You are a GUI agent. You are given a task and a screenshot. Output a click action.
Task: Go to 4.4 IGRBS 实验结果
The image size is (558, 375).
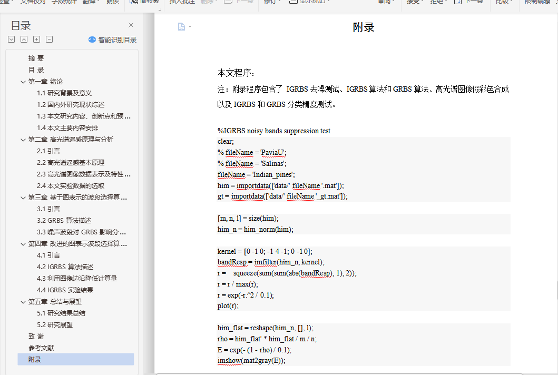click(65, 290)
